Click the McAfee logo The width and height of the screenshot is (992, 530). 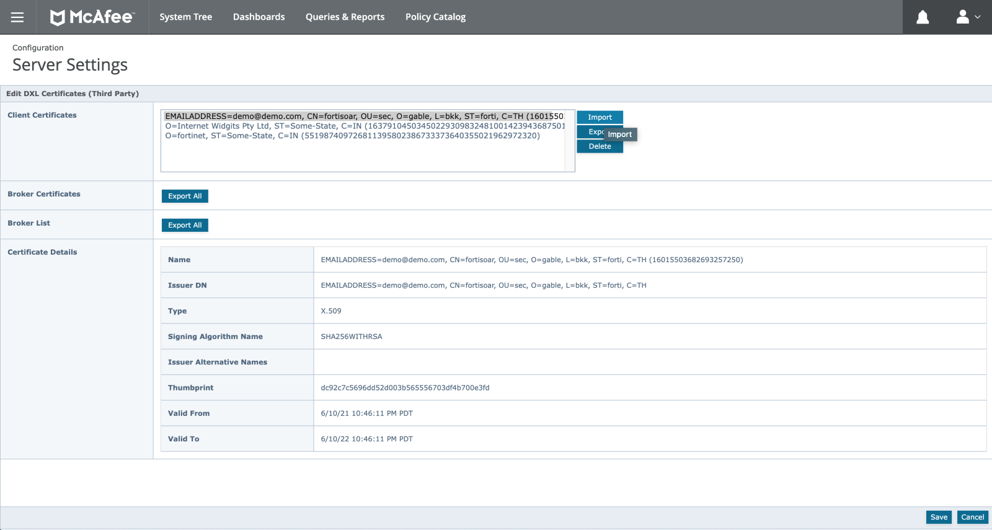(x=92, y=17)
